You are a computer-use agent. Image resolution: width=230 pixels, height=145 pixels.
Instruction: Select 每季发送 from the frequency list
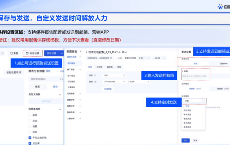click(187, 127)
